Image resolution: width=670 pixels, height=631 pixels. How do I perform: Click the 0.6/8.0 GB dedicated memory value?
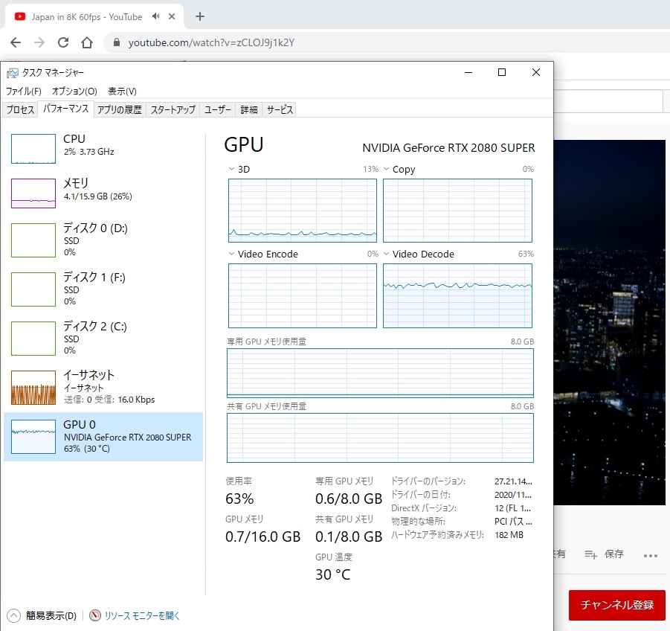click(x=349, y=499)
